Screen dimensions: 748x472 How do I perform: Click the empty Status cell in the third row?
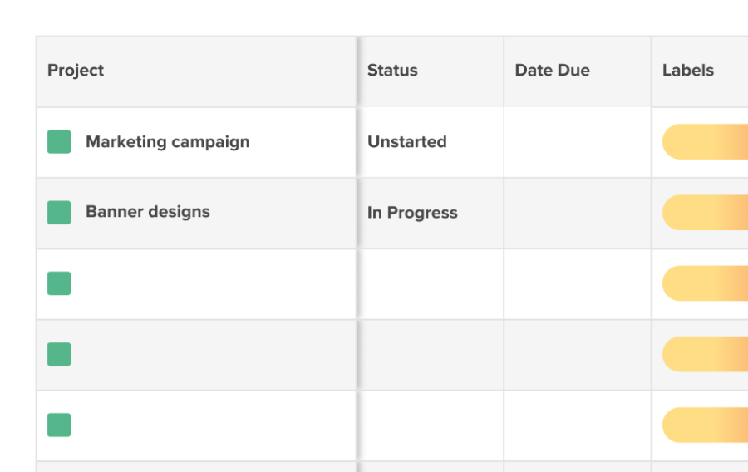[430, 284]
